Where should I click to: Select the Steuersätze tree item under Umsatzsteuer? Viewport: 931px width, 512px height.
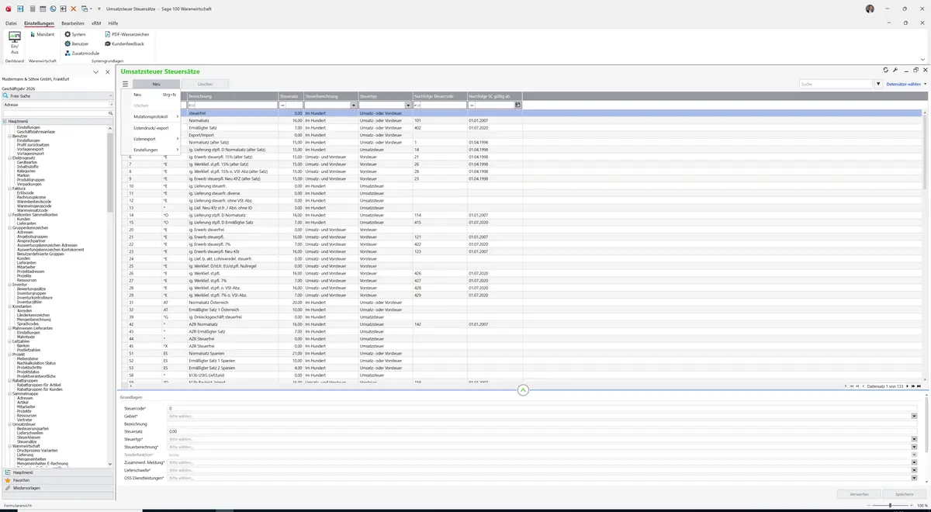27,441
